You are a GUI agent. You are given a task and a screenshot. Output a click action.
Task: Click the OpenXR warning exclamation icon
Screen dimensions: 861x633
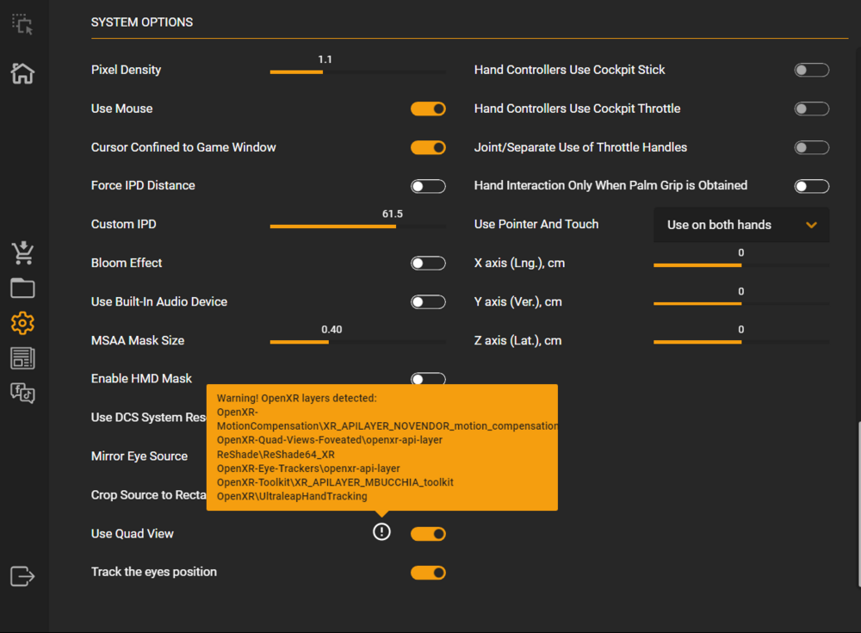[381, 532]
